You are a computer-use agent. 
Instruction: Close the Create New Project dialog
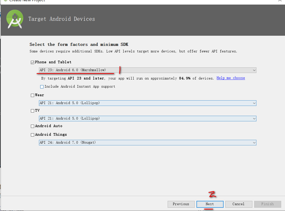(x=280, y=1)
